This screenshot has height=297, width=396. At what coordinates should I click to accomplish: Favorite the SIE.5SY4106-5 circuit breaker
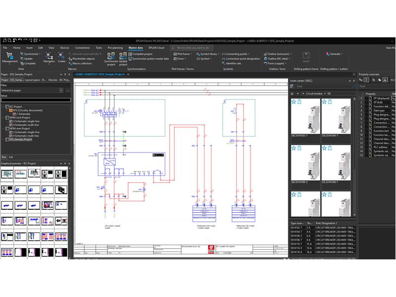[x=294, y=148]
